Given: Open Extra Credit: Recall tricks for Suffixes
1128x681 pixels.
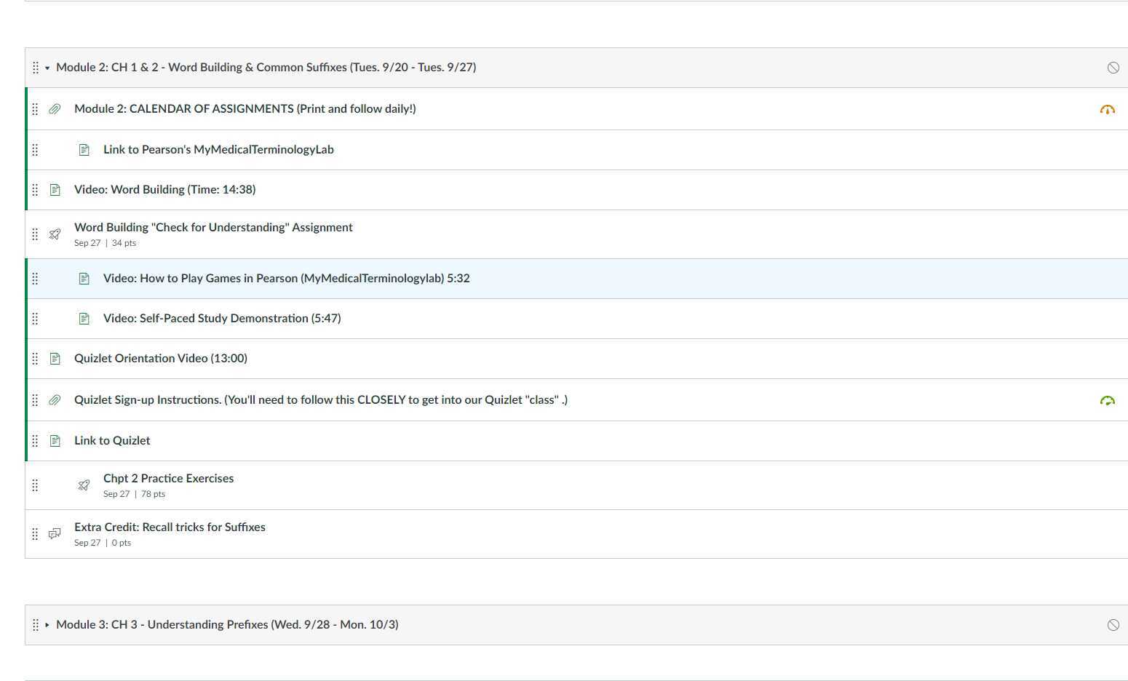Looking at the screenshot, I should pos(170,527).
